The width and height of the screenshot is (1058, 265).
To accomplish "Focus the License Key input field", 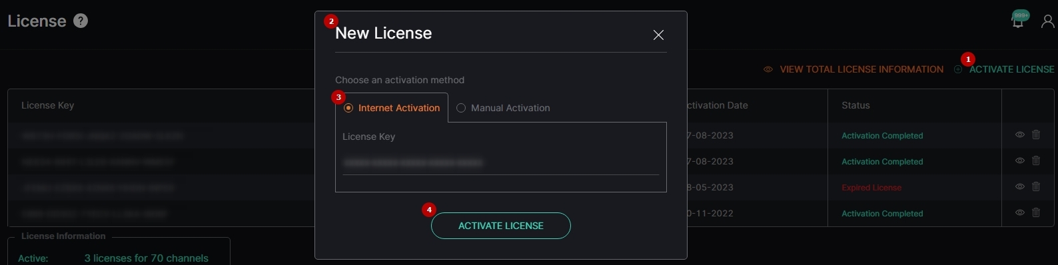I will pos(500,162).
